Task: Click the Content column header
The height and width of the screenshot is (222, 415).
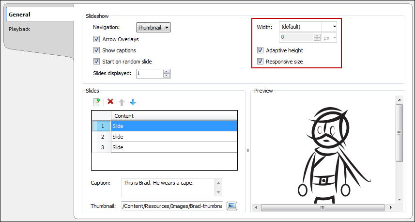Action: 174,116
